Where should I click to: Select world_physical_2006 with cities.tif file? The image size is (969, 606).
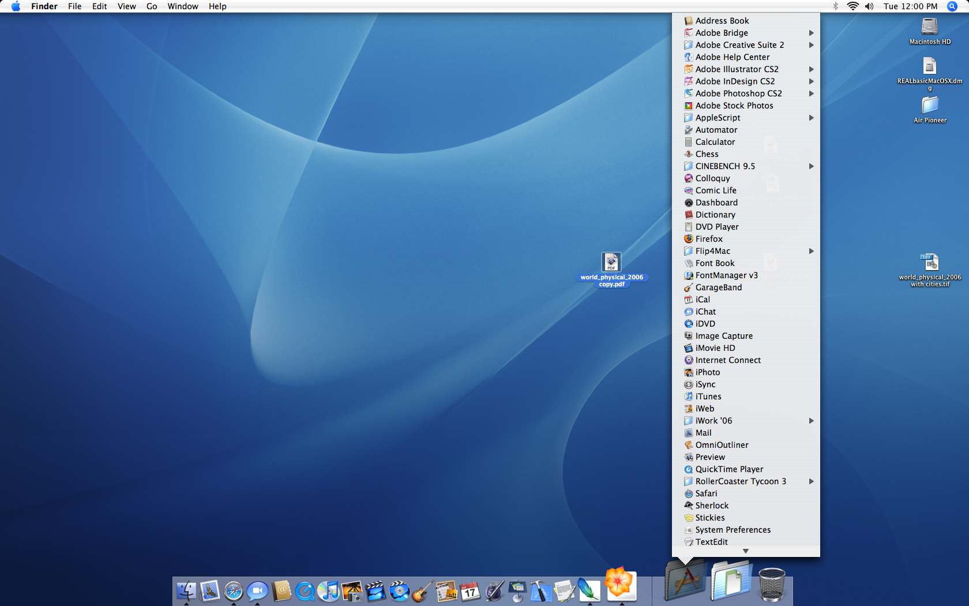(x=930, y=270)
